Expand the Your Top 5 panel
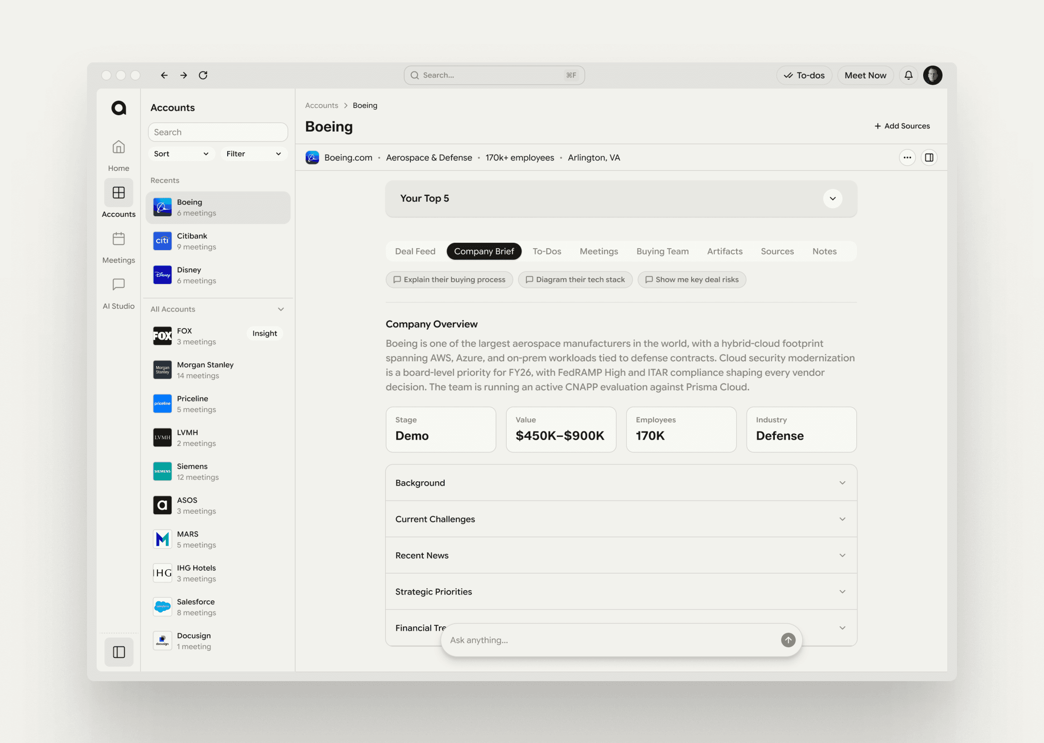 (x=833, y=198)
